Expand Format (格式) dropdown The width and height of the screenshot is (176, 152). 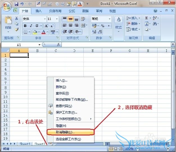coord(139,30)
